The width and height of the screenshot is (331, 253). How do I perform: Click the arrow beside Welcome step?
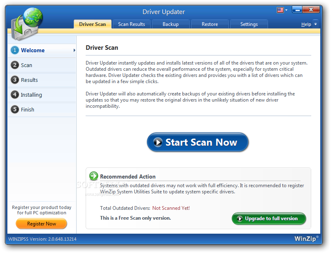pyautogui.click(x=74, y=50)
